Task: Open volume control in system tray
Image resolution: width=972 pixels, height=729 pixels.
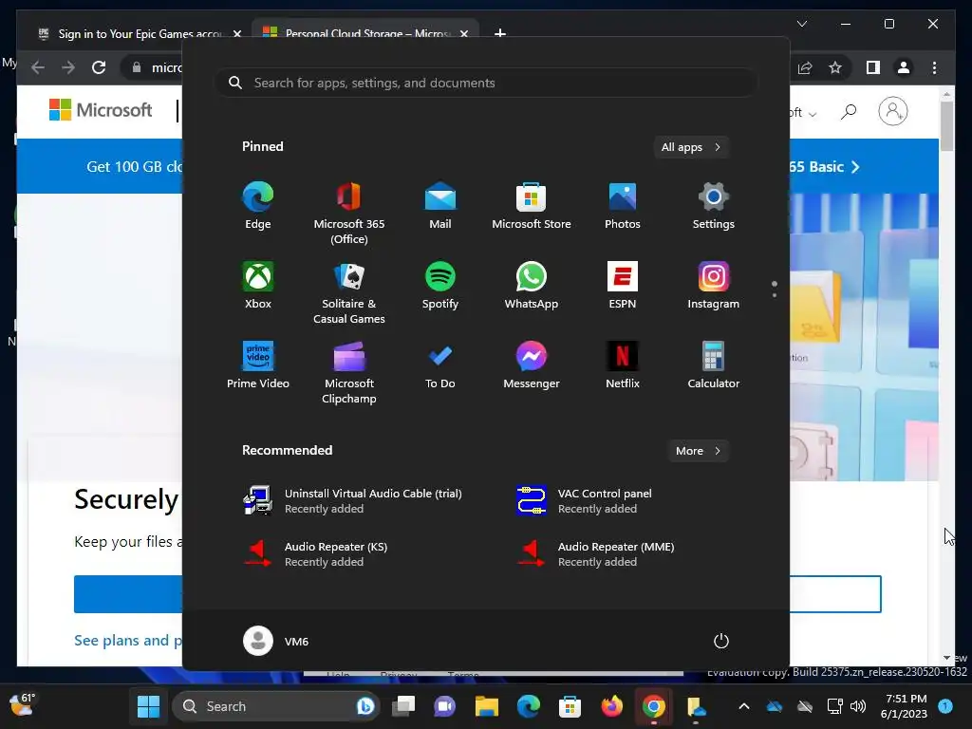Action: [858, 706]
